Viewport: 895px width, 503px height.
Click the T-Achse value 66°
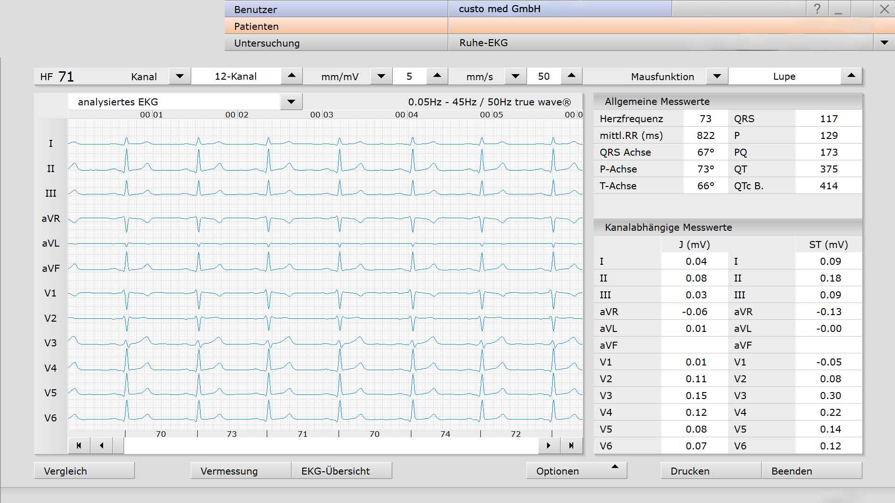(706, 186)
